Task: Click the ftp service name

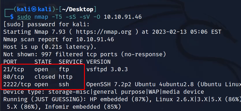Action: (64, 69)
